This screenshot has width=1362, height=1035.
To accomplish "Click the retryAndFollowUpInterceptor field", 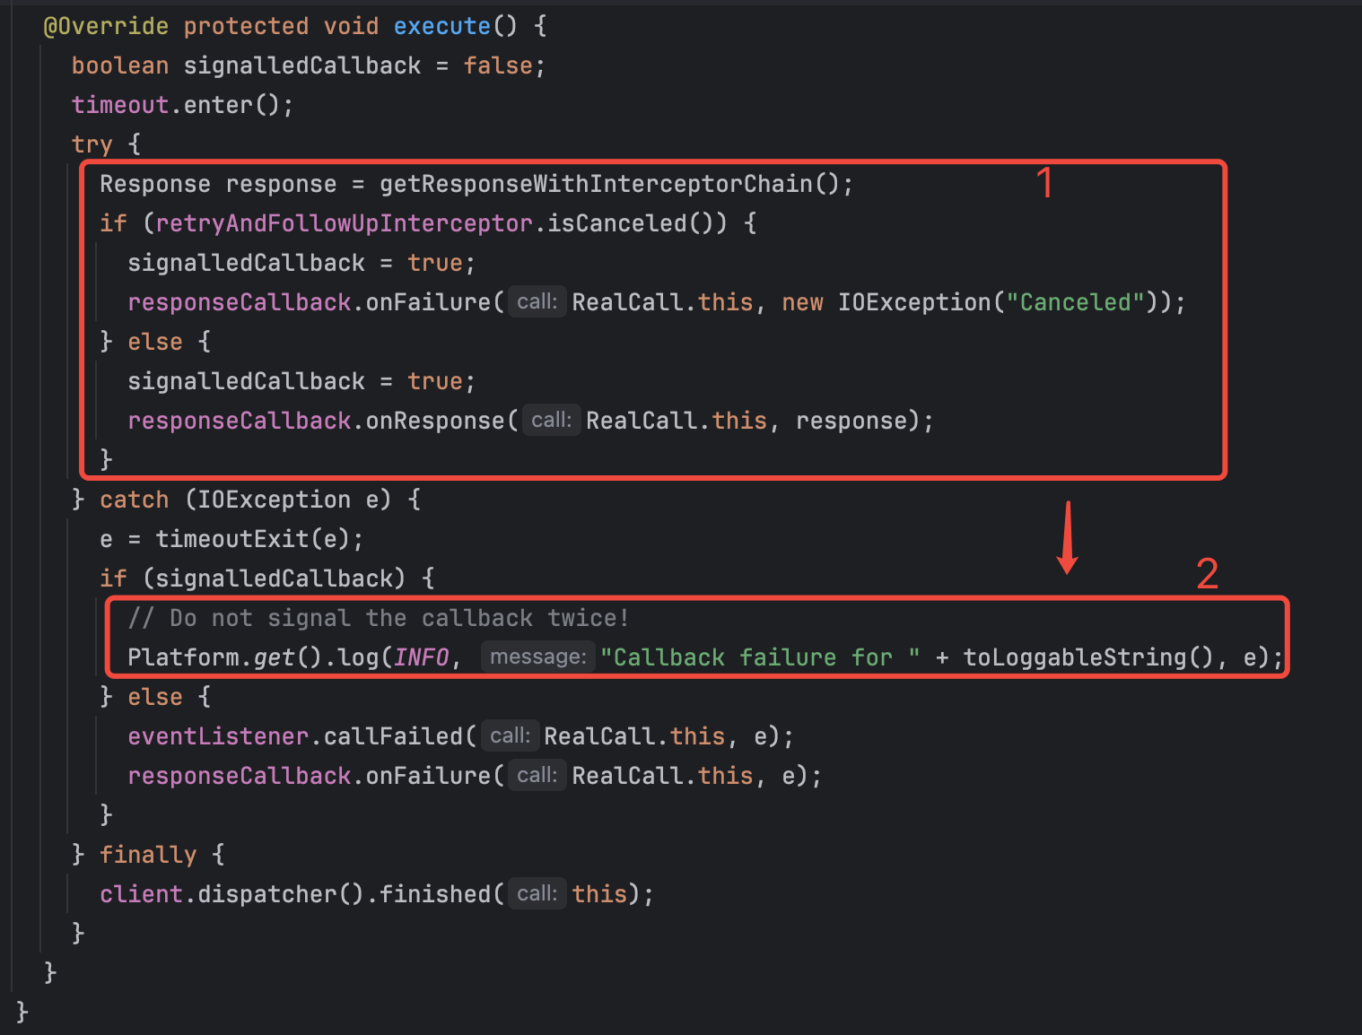I will [x=344, y=223].
